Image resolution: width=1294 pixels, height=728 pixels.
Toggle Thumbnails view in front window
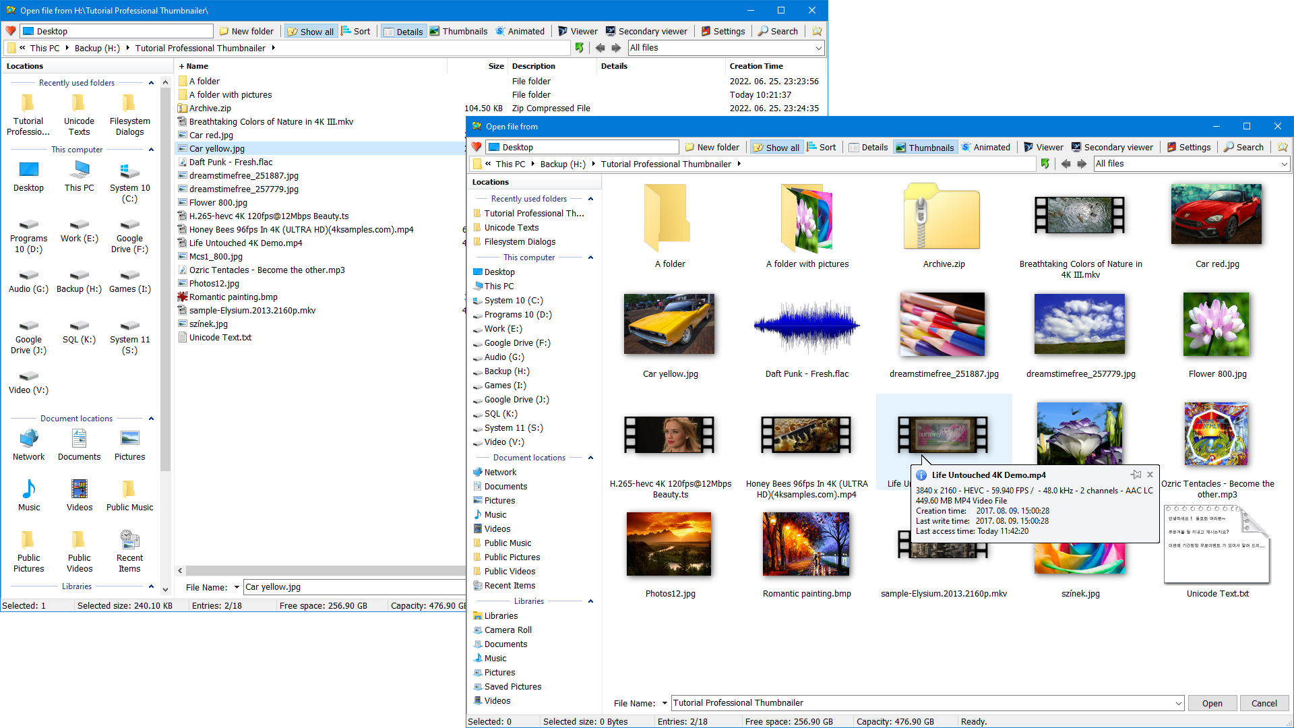pos(925,147)
